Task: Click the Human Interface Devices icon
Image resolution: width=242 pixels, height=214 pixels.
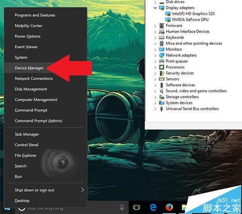Action: coord(162,31)
